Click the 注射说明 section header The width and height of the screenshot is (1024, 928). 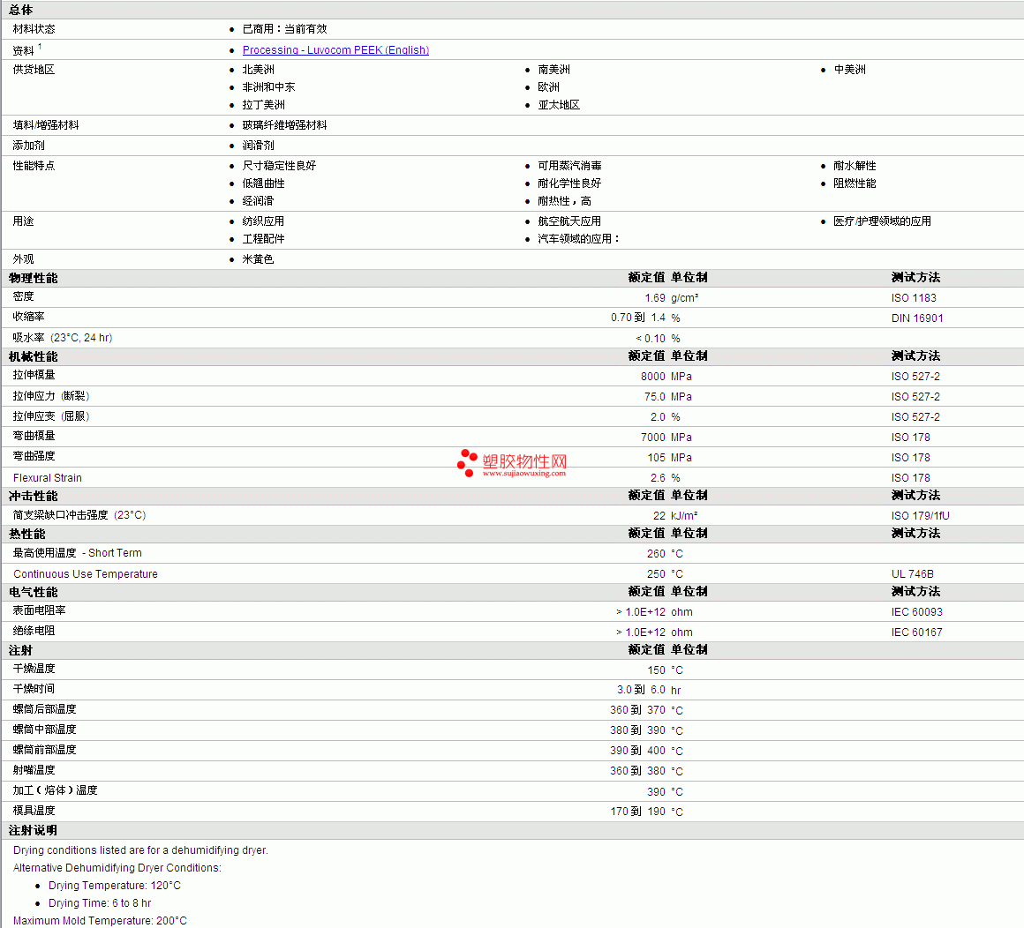pos(33,831)
